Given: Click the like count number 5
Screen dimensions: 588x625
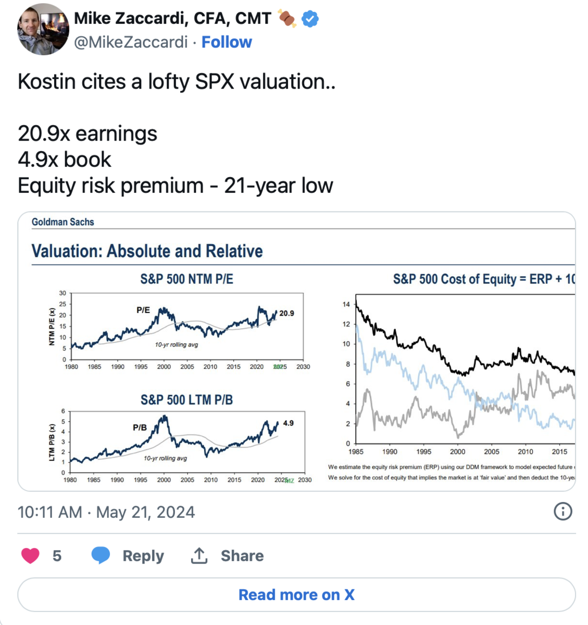Looking at the screenshot, I should click(57, 556).
